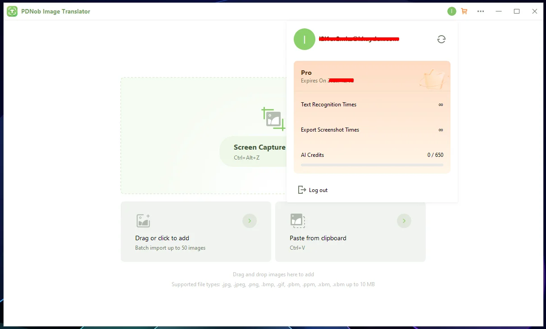Click the refresh account info icon
This screenshot has width=546, height=329.
[x=441, y=39]
